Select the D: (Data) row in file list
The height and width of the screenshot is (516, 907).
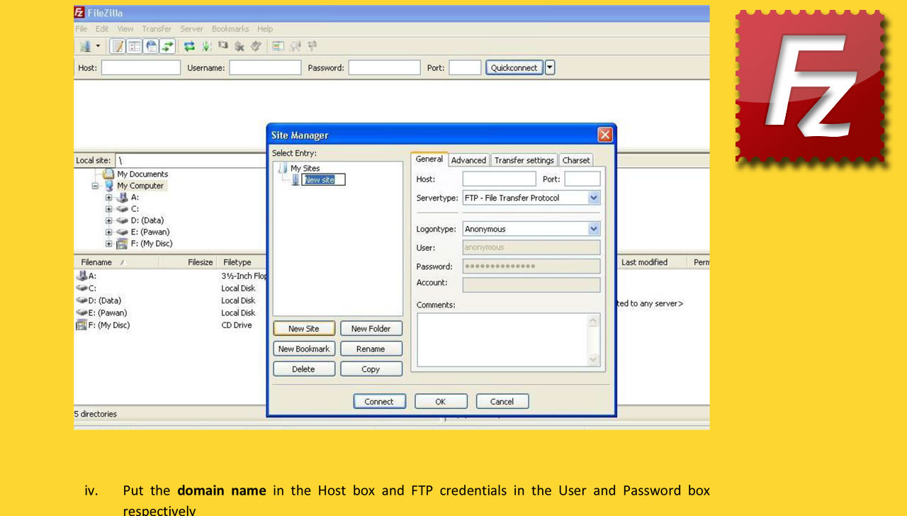click(170, 301)
